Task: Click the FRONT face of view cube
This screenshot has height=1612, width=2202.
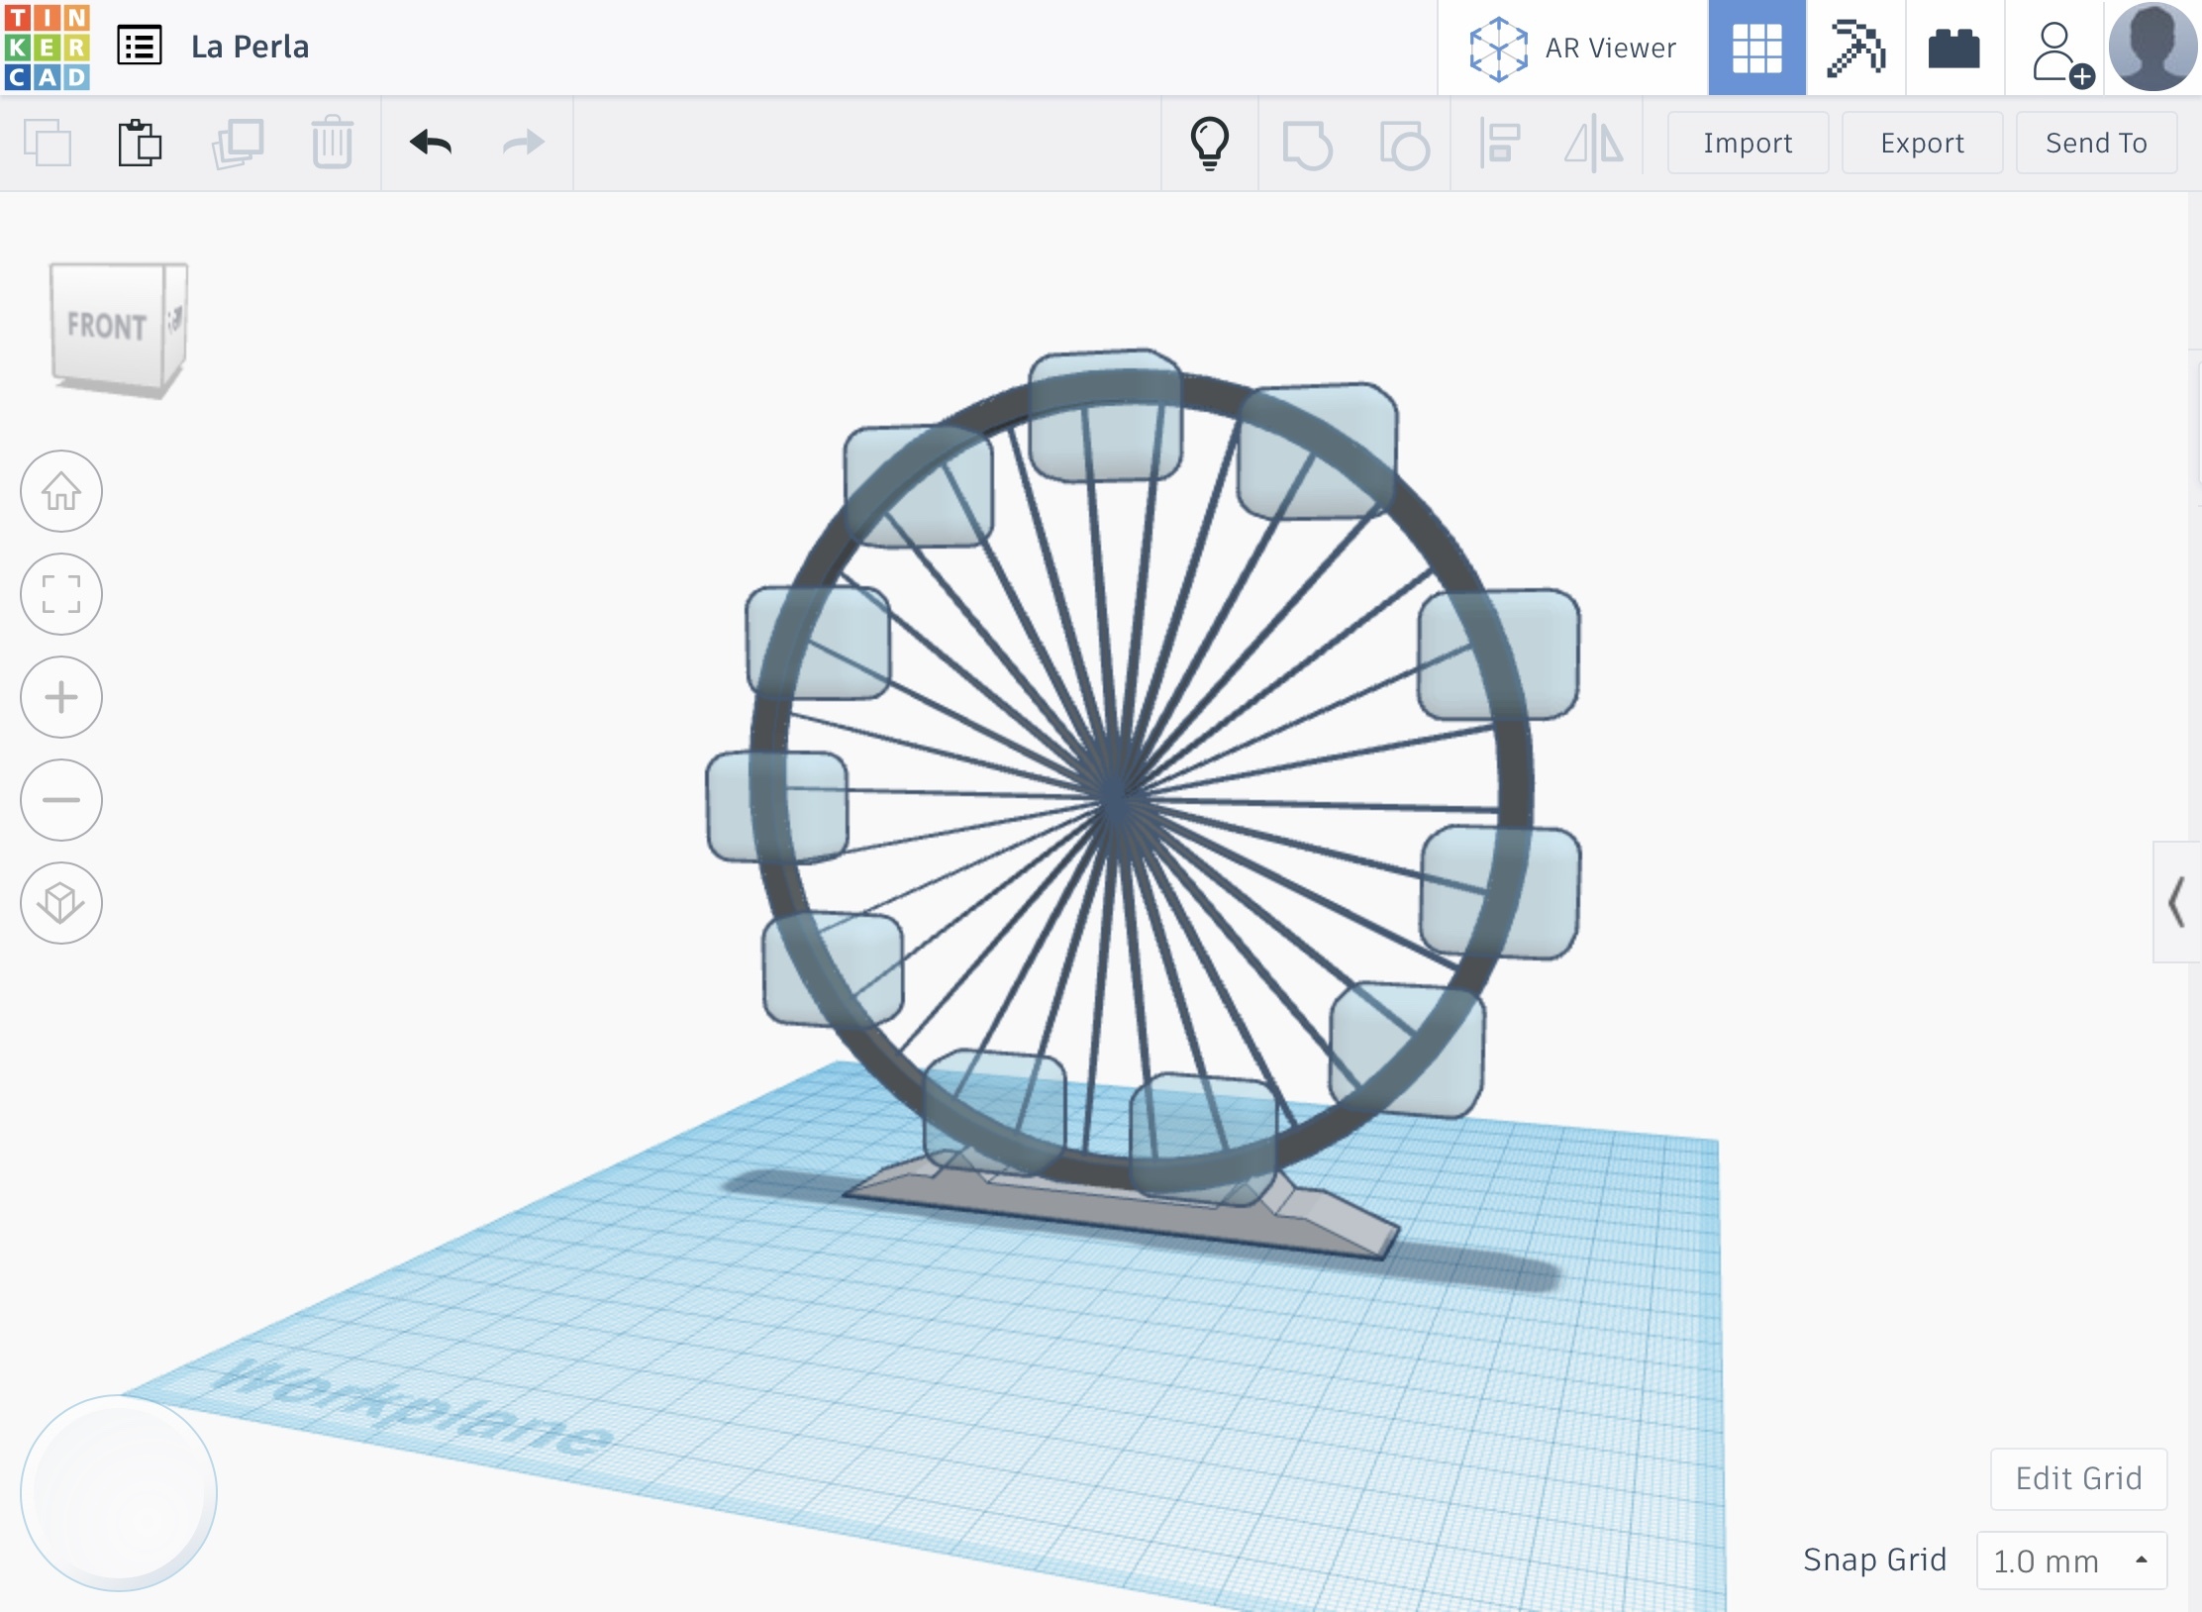Action: coord(106,326)
